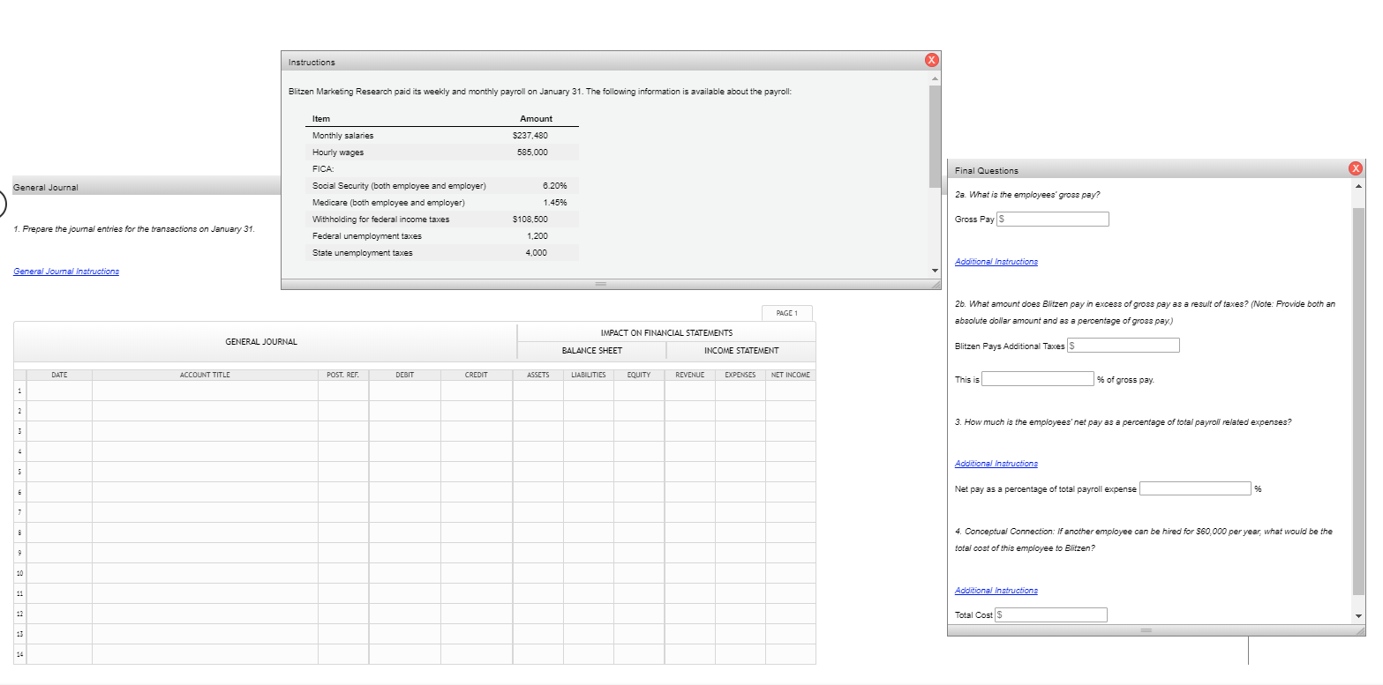This screenshot has height=685, width=1383.
Task: Click the DEBIT column header
Action: (x=405, y=375)
